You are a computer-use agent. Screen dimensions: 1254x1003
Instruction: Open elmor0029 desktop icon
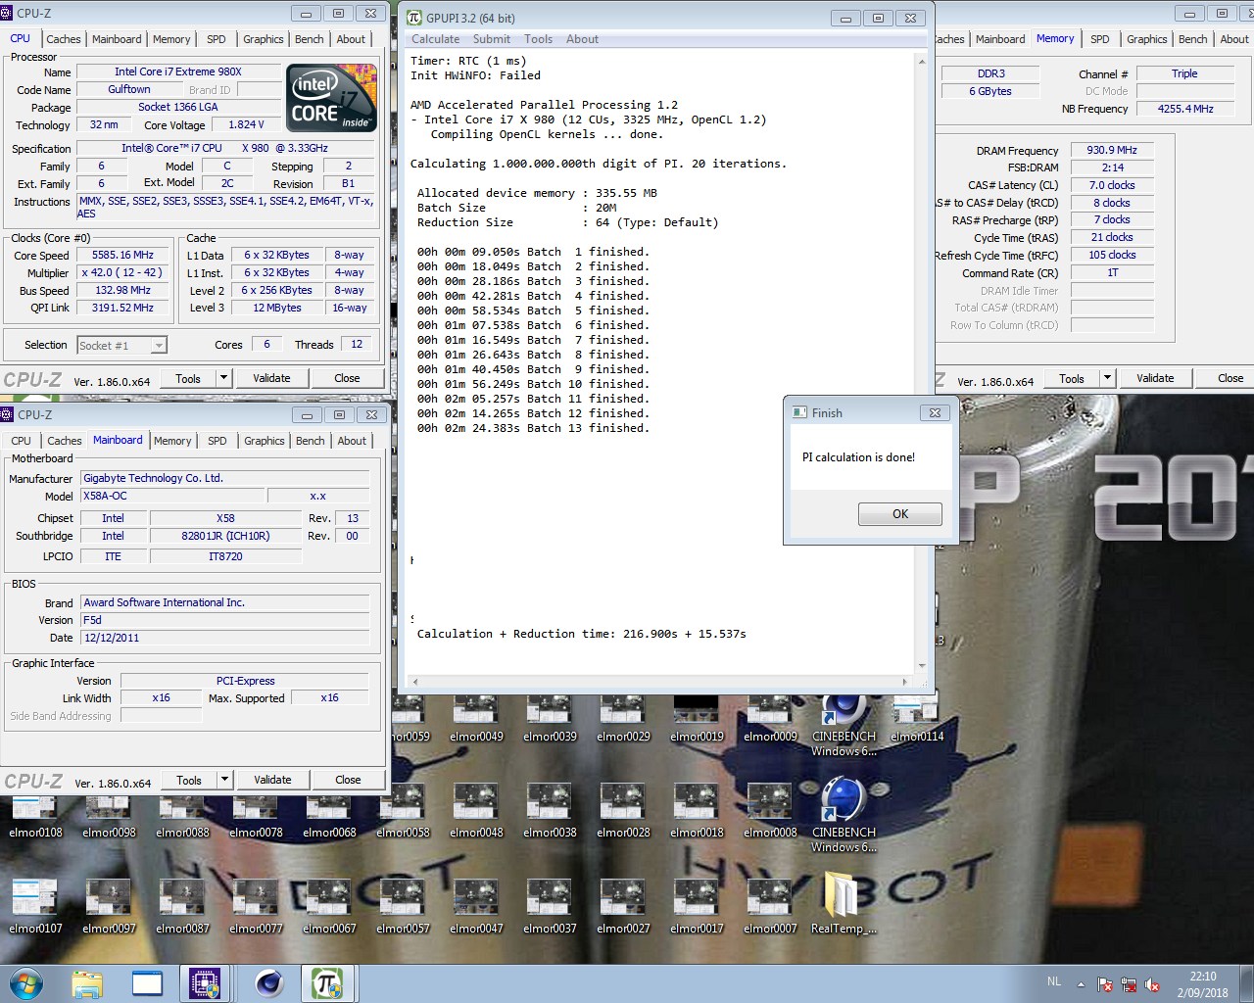[x=623, y=721]
